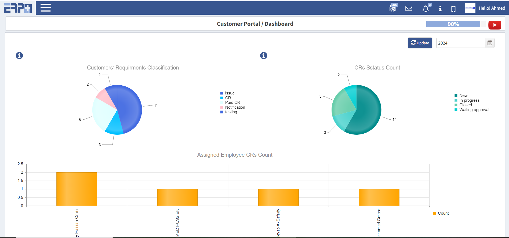
Task: Toggle the 'In progress' legend entry
Action: [x=469, y=100]
